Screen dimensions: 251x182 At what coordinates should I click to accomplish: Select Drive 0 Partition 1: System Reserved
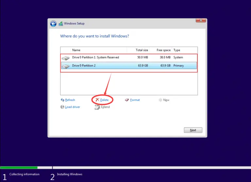(x=129, y=58)
